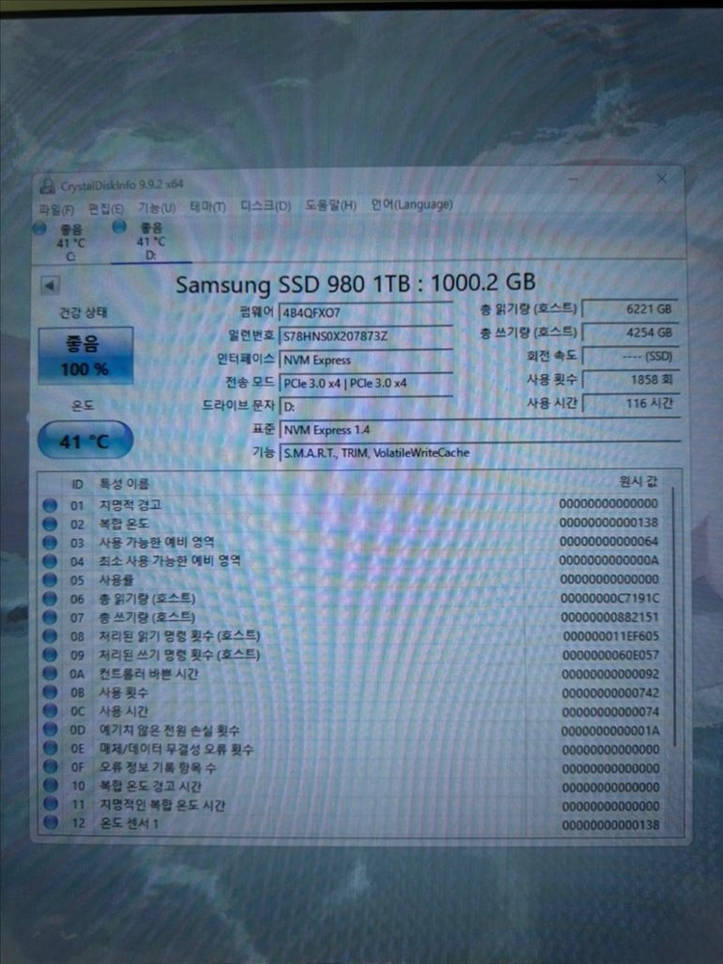Click the drive letter field D:

[x=365, y=407]
